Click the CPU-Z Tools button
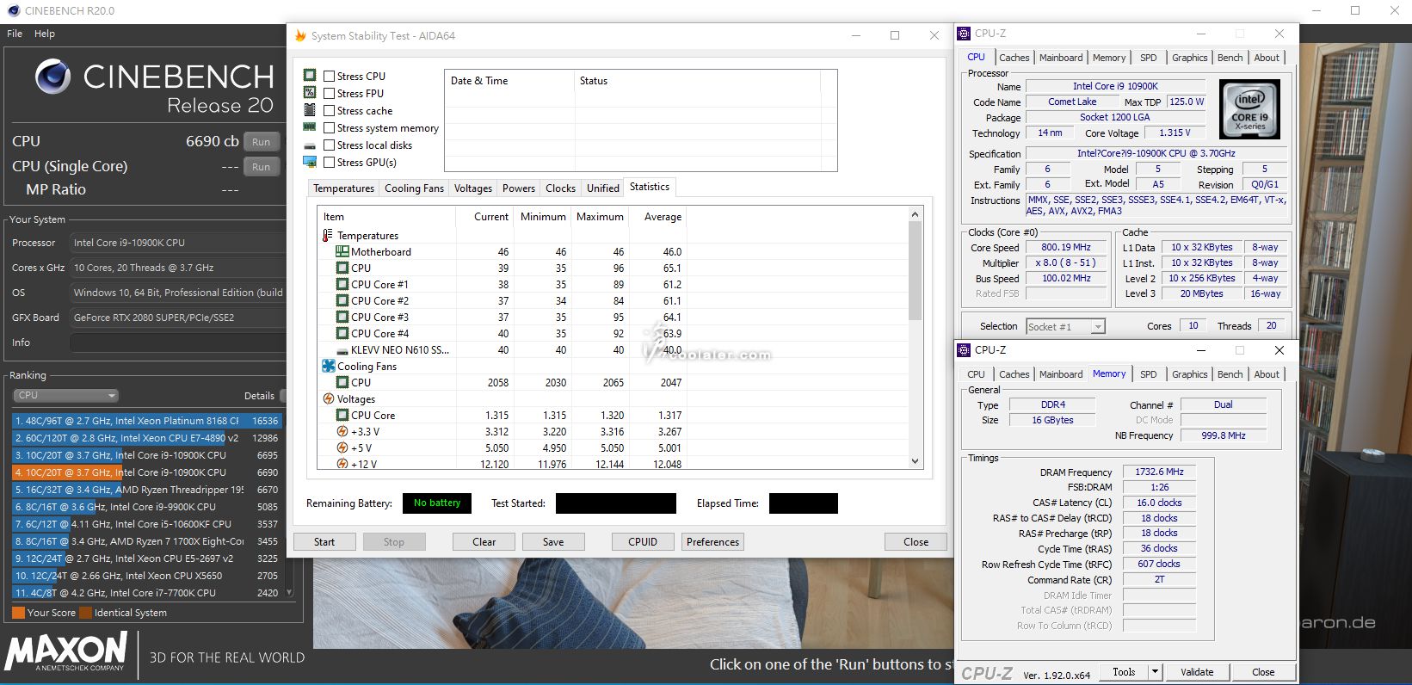Viewport: 1412px width, 685px height. coord(1124,672)
